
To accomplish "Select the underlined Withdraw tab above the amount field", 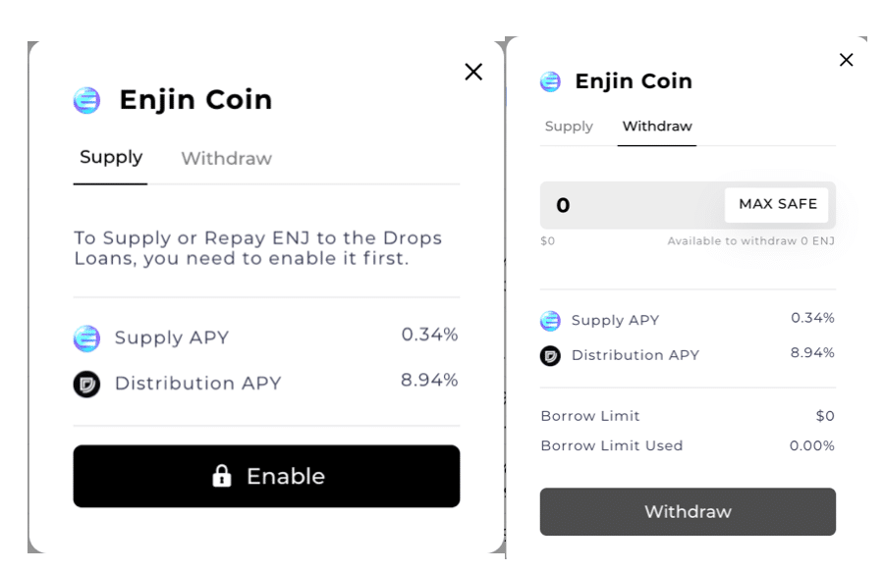I will tap(657, 127).
